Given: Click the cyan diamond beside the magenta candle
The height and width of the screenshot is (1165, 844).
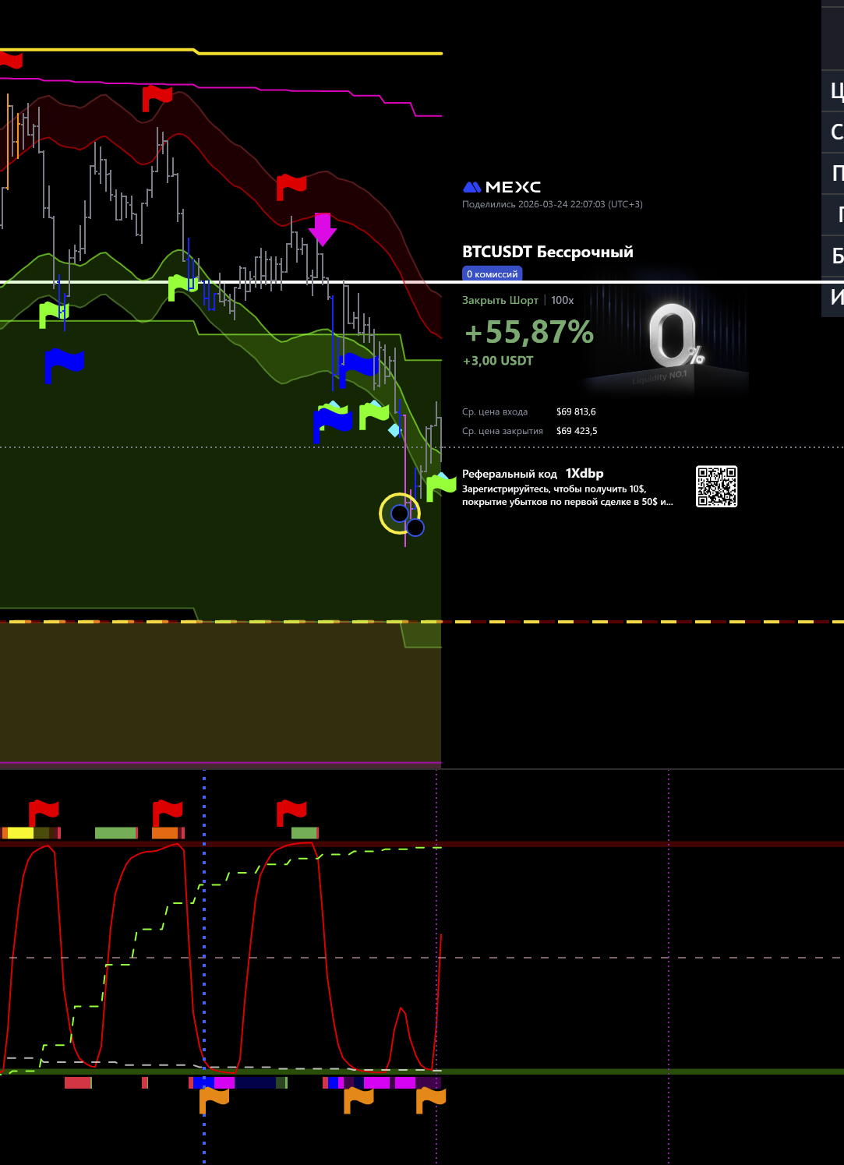Looking at the screenshot, I should coord(394,430).
